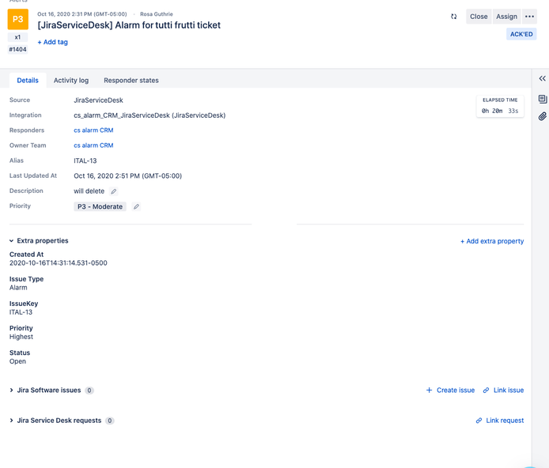Click the x1 count badge
The width and height of the screenshot is (549, 468).
click(18, 37)
